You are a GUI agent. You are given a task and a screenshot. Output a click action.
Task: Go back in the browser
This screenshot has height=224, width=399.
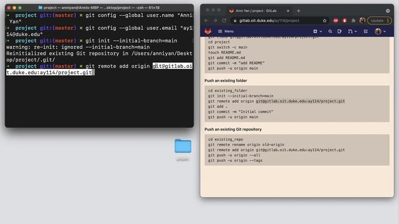(x=206, y=21)
